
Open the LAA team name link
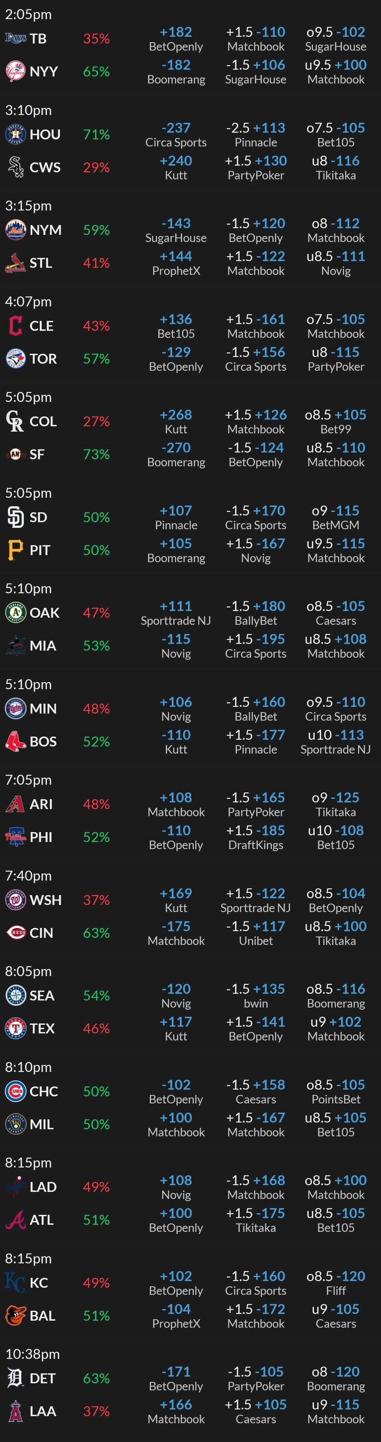(43, 1411)
